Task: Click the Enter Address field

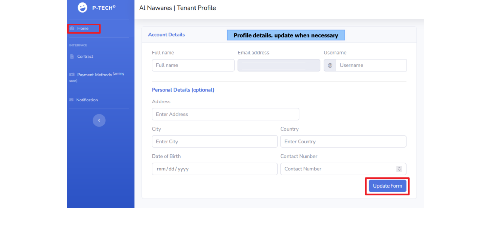Action: pyautogui.click(x=225, y=114)
